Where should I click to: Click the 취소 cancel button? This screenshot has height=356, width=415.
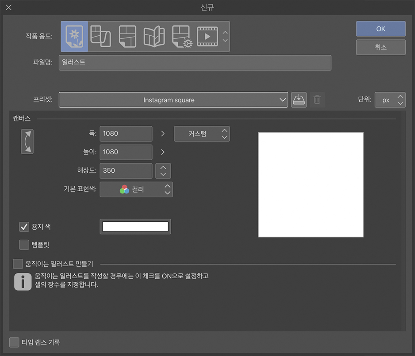pos(381,47)
